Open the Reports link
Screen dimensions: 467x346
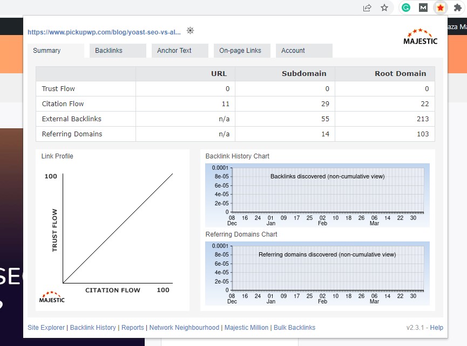tap(132, 328)
